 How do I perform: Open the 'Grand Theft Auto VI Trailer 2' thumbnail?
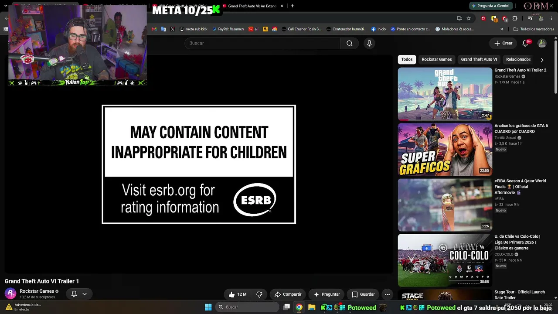click(x=445, y=94)
